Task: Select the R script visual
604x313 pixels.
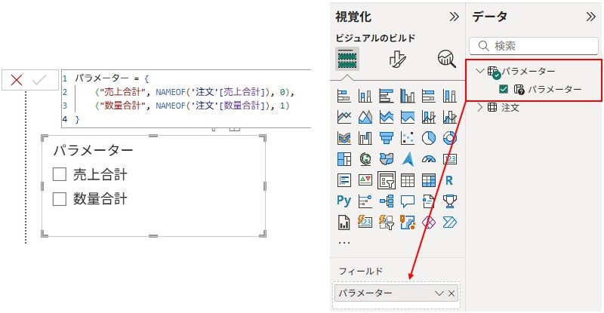Action: [449, 180]
